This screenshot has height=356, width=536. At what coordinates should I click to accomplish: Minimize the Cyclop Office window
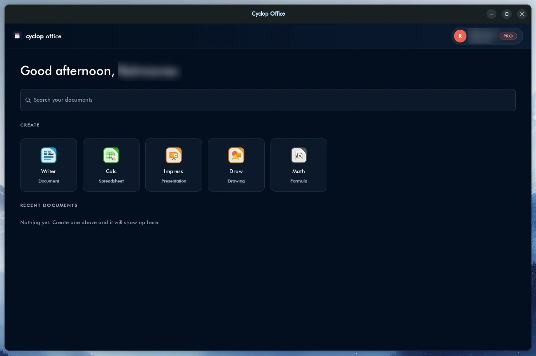point(492,14)
